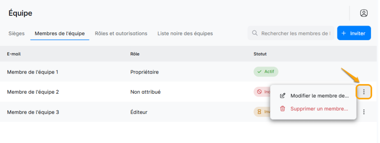Click the three-dot menu for Membre 2

tap(364, 92)
